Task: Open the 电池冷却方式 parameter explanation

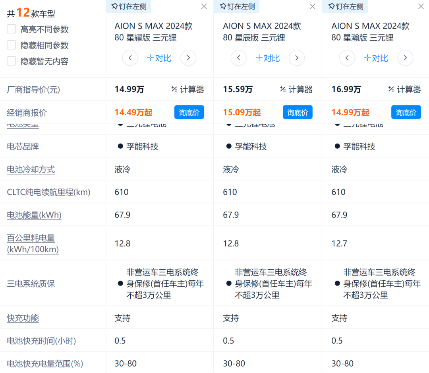Action: (x=31, y=169)
